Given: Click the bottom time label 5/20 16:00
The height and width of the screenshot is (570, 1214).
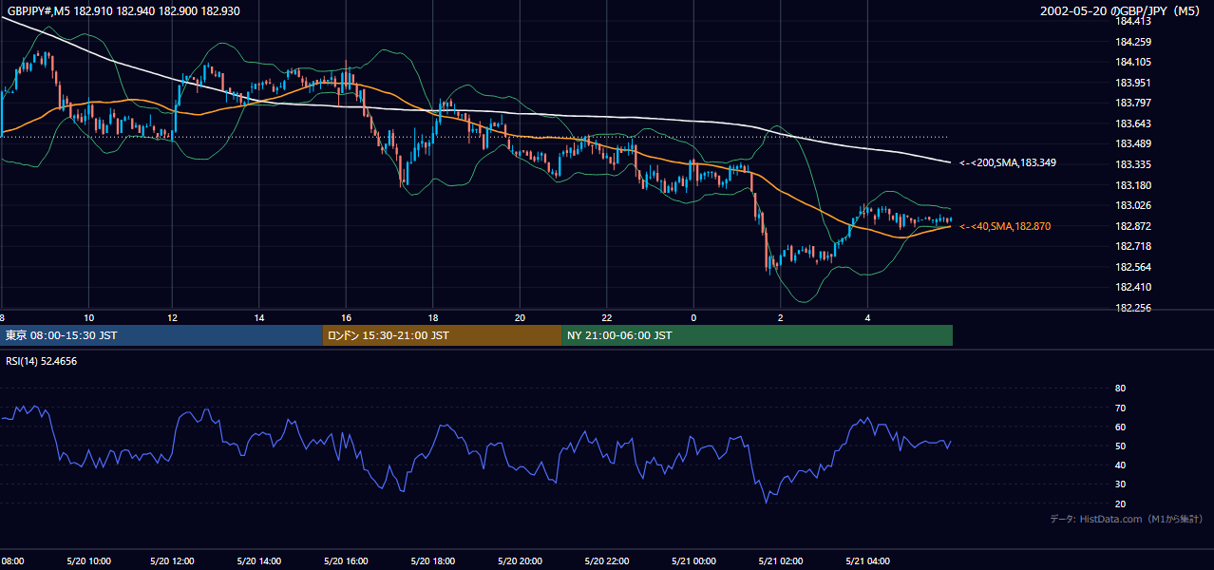Looking at the screenshot, I should [x=346, y=561].
